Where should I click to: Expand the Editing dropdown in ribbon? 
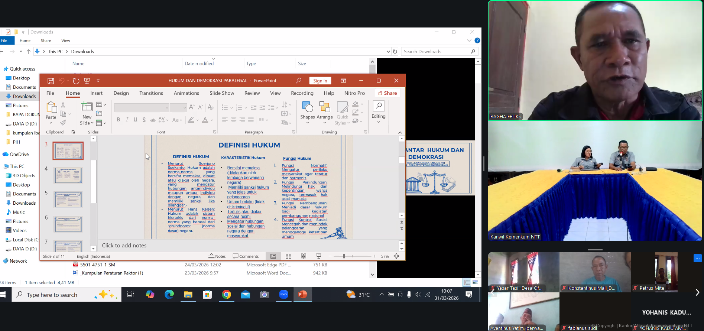pos(378,122)
